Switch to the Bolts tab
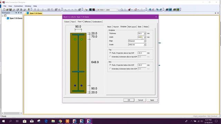221x124 pixels. (x=140, y=27)
